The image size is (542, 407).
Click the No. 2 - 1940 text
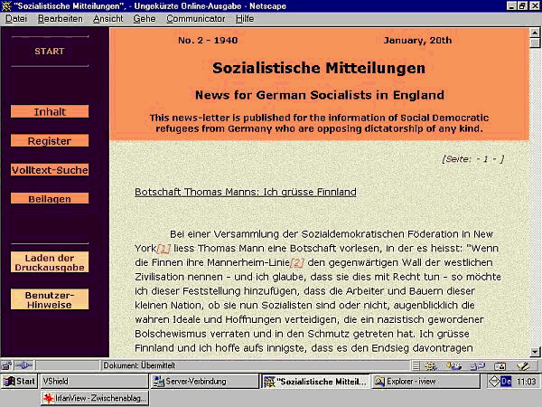point(208,40)
